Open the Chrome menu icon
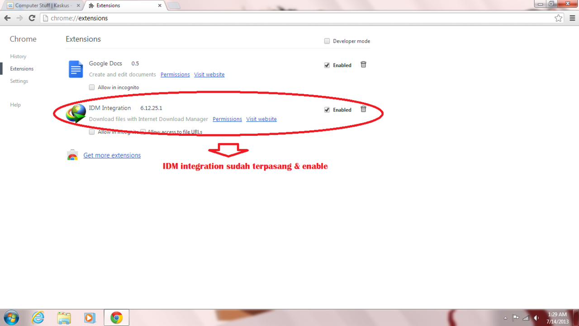Screen dimensions: 579x326 (x=572, y=18)
